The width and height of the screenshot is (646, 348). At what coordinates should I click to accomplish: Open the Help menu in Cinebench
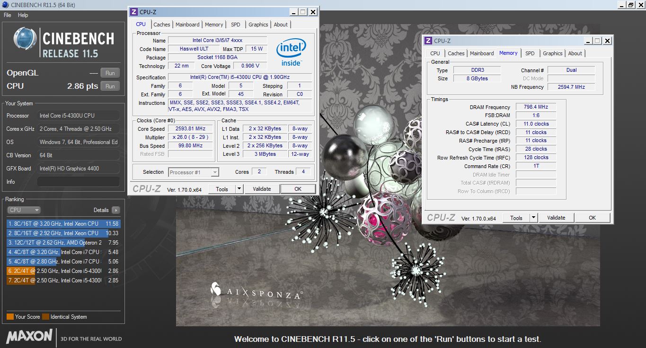pos(23,15)
